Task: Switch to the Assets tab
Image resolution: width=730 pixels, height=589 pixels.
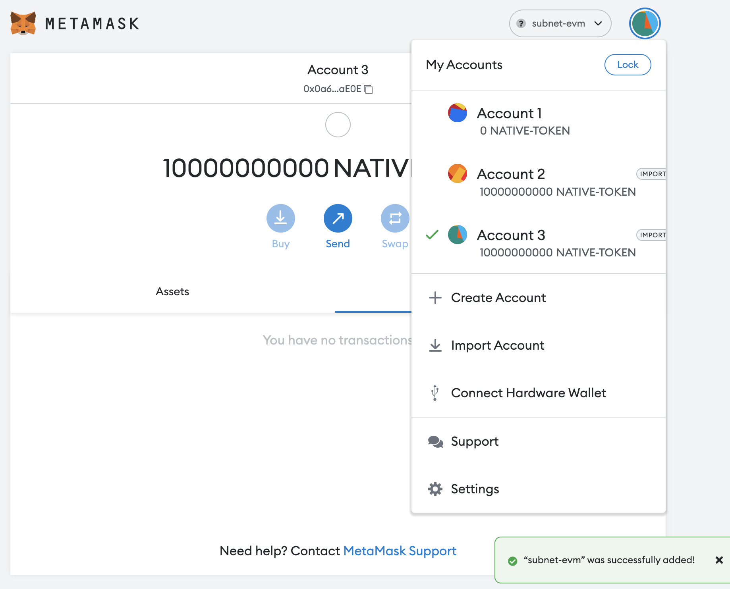Action: coord(172,292)
